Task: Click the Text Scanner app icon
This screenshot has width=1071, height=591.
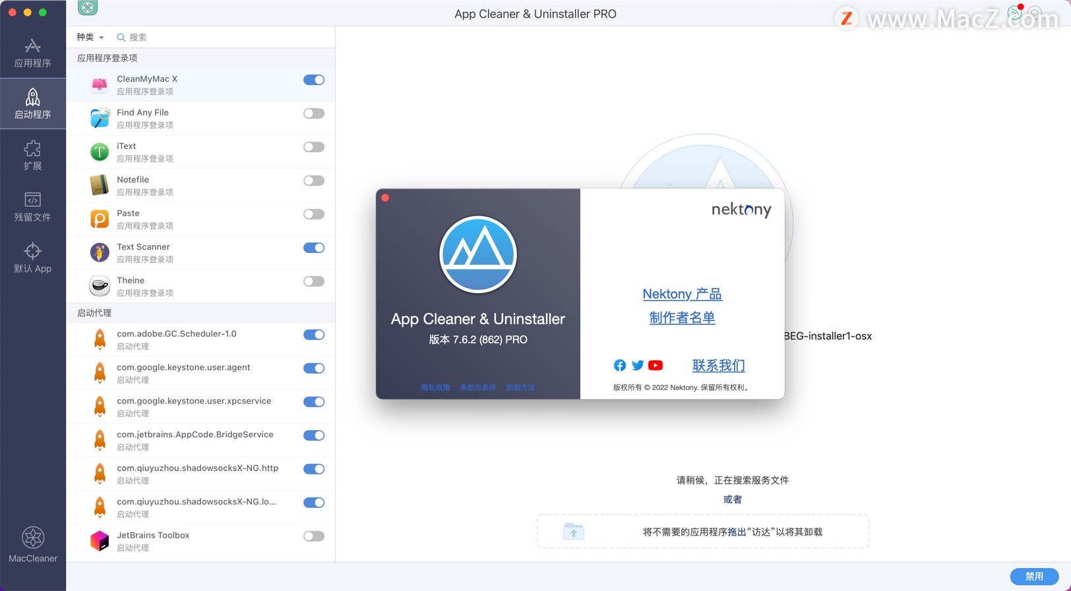Action: (x=100, y=253)
